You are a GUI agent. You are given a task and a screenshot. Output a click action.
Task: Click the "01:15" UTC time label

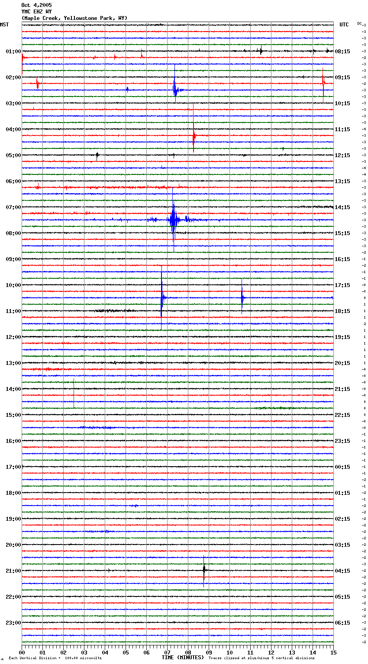click(342, 493)
